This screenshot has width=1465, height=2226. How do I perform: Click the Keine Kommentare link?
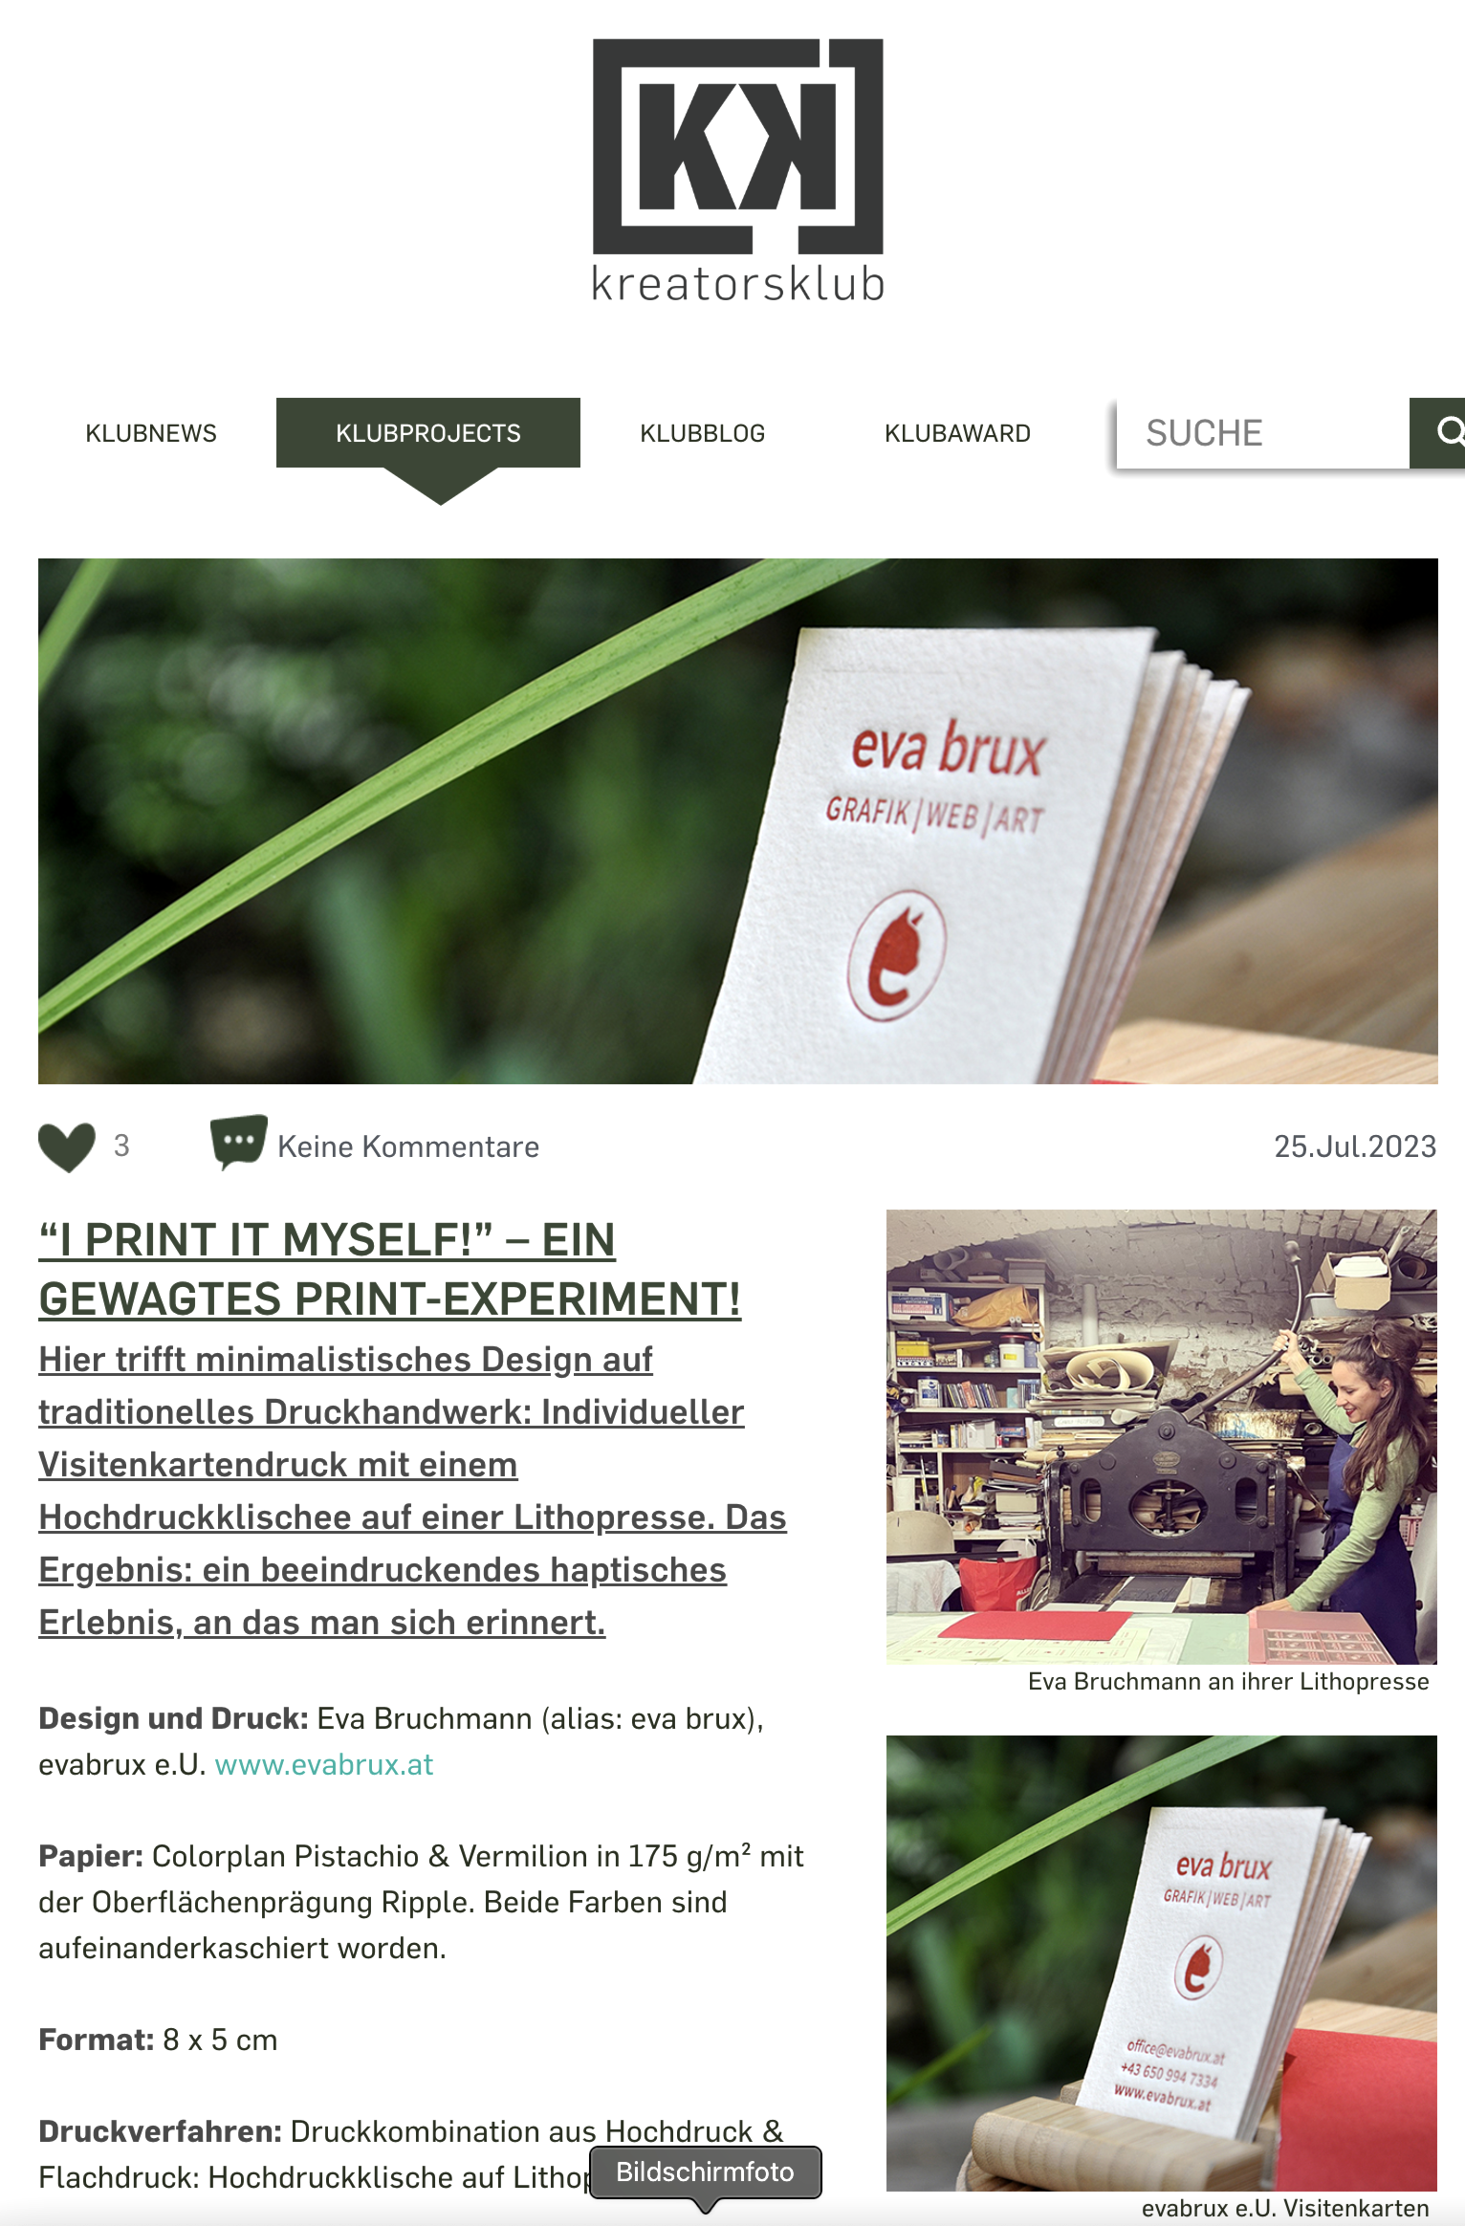408,1146
